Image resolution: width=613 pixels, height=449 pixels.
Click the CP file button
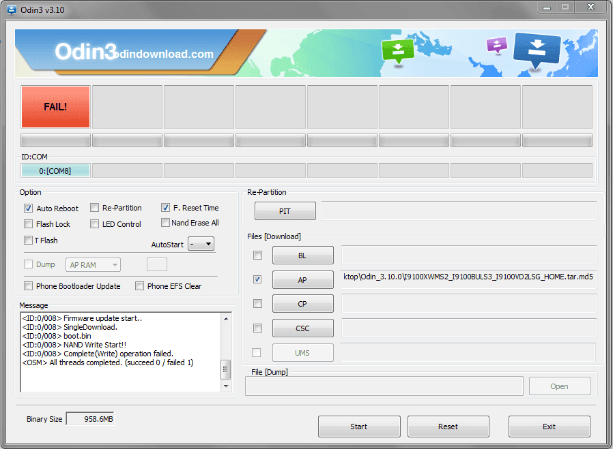pos(302,304)
